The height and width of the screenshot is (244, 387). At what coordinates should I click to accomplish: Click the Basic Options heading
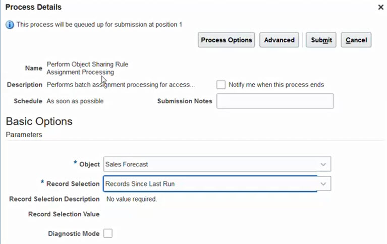(x=39, y=121)
